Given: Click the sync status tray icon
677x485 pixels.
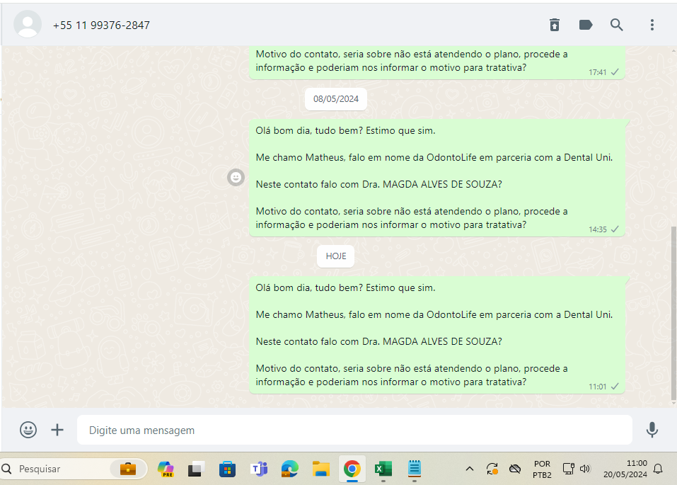Looking at the screenshot, I should 492,469.
